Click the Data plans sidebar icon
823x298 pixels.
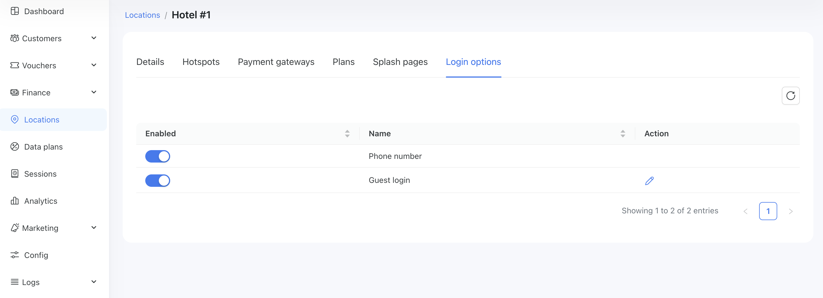(15, 147)
